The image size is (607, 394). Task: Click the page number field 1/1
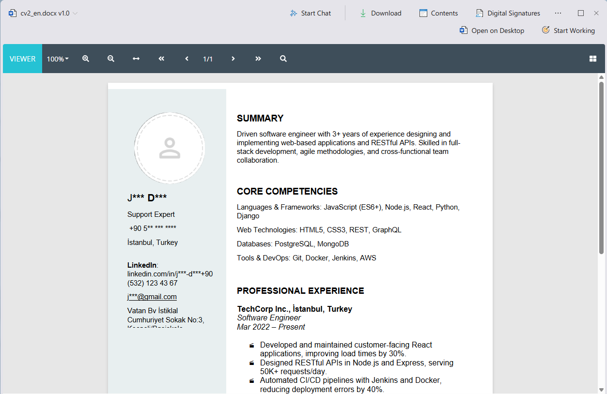(208, 59)
